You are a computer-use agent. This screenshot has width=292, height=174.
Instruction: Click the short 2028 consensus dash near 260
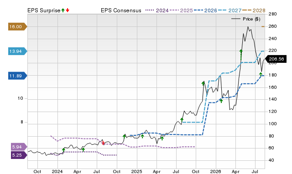click(x=263, y=26)
